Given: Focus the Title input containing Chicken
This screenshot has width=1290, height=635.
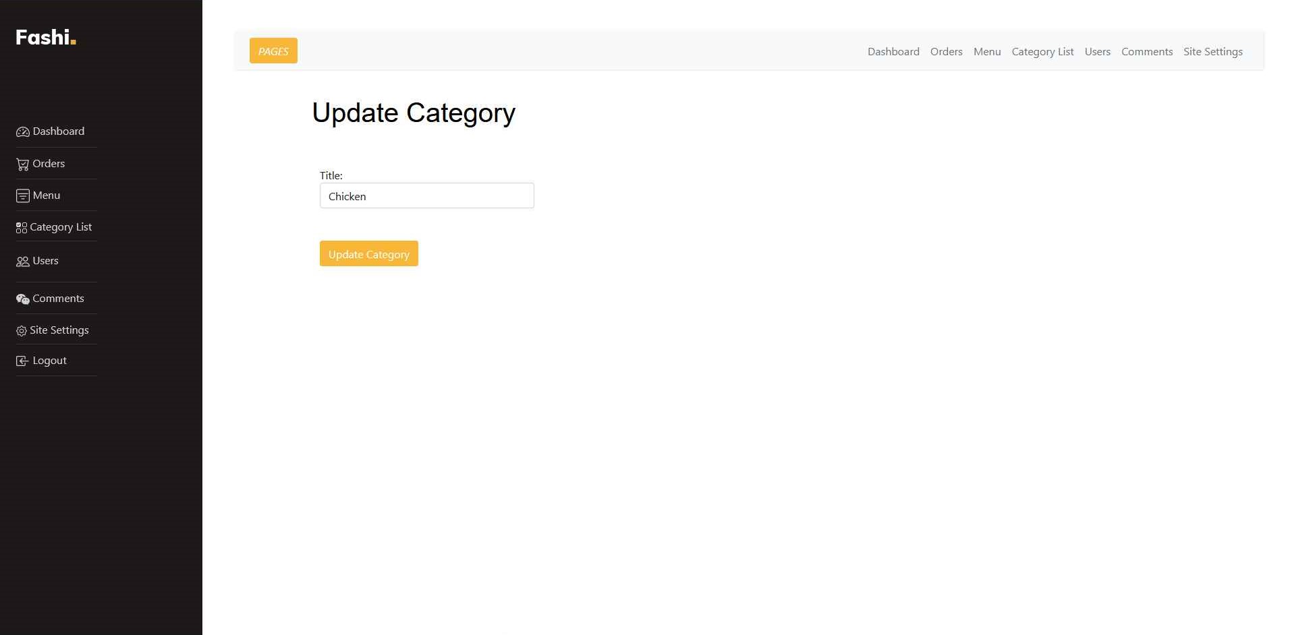Looking at the screenshot, I should pyautogui.click(x=426, y=196).
